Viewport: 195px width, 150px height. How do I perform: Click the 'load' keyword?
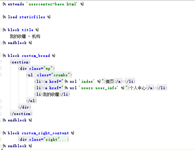(x=13, y=17)
